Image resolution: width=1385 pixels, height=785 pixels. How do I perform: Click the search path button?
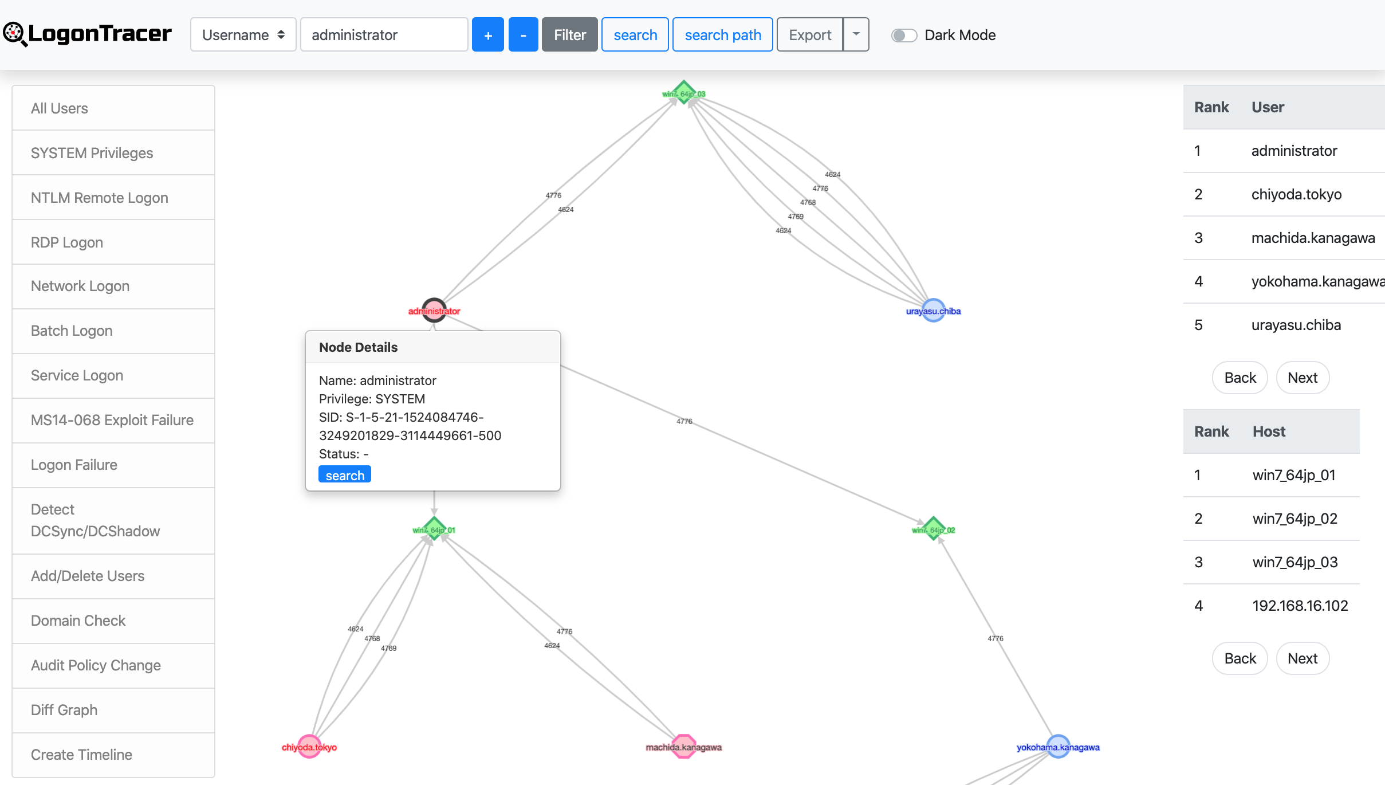click(x=723, y=34)
